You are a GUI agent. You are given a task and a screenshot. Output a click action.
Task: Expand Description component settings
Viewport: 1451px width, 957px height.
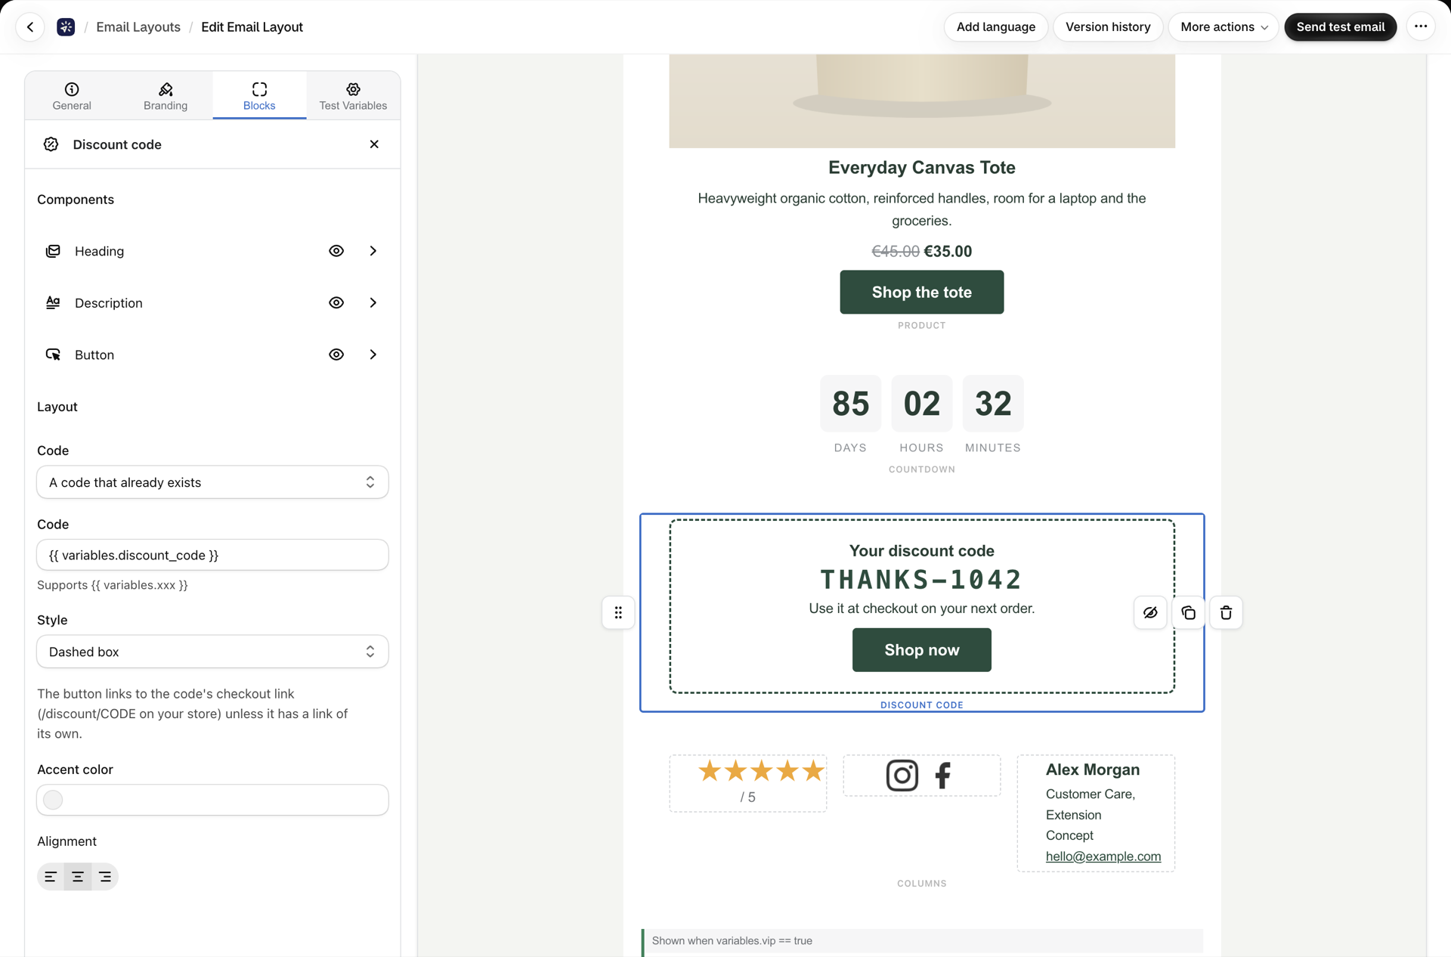click(x=373, y=302)
